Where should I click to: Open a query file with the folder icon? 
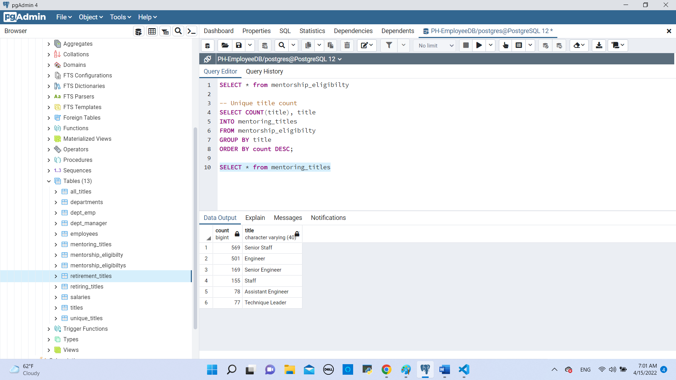(225, 45)
